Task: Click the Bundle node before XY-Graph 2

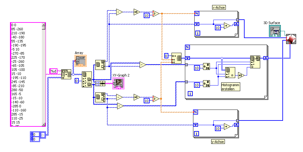Action: click(100, 83)
